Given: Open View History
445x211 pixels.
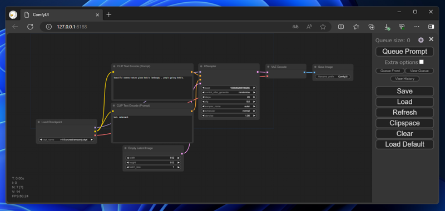Looking at the screenshot, I should click(405, 79).
